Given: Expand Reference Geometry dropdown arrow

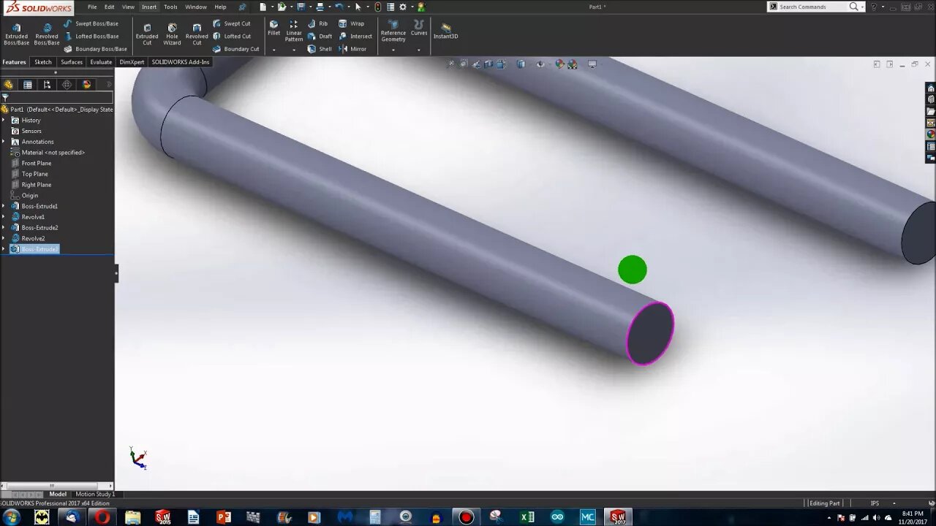Looking at the screenshot, I should tap(393, 50).
